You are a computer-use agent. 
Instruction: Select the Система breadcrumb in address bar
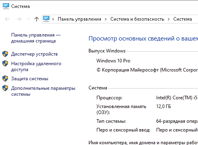182,19
